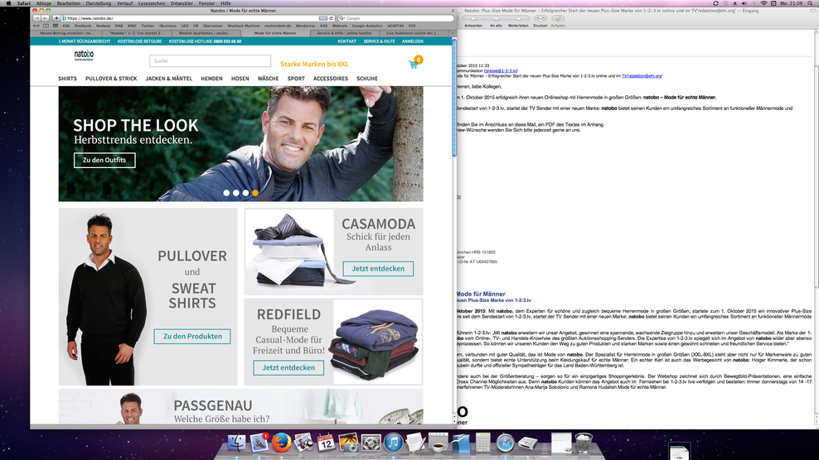Reload the page in Safari
Image resolution: width=819 pixels, height=460 pixels.
pos(331,18)
